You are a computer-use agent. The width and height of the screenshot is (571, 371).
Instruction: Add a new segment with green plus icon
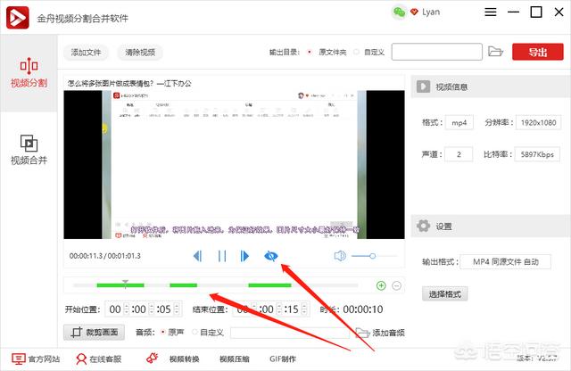381,285
